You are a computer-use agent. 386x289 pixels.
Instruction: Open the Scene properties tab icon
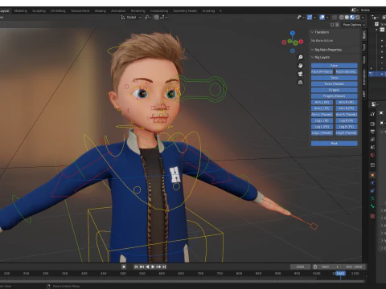(x=372, y=147)
